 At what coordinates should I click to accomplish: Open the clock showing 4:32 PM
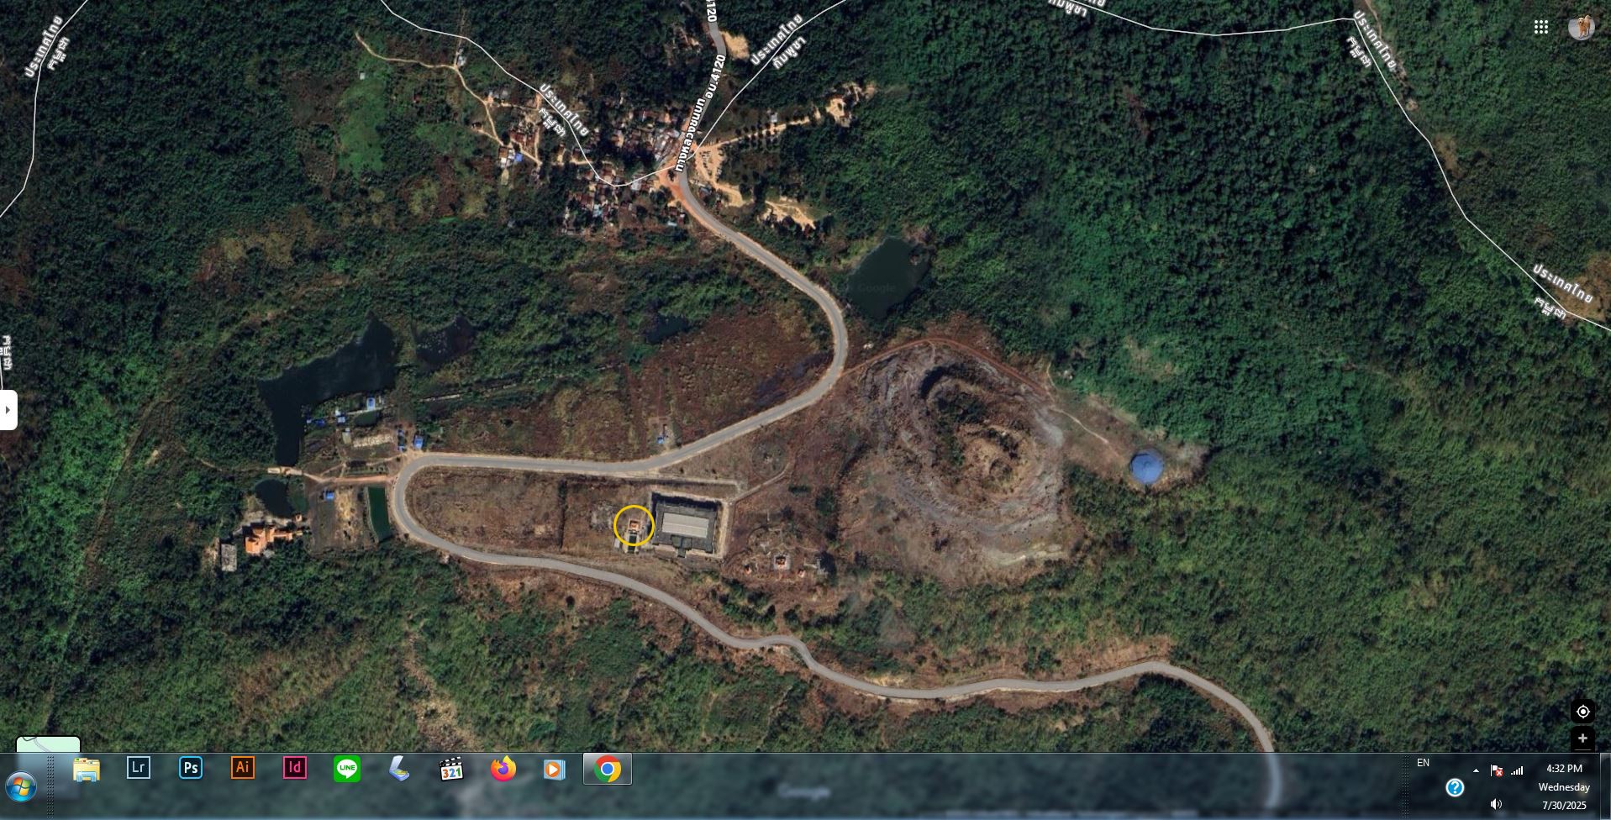pos(1564,768)
